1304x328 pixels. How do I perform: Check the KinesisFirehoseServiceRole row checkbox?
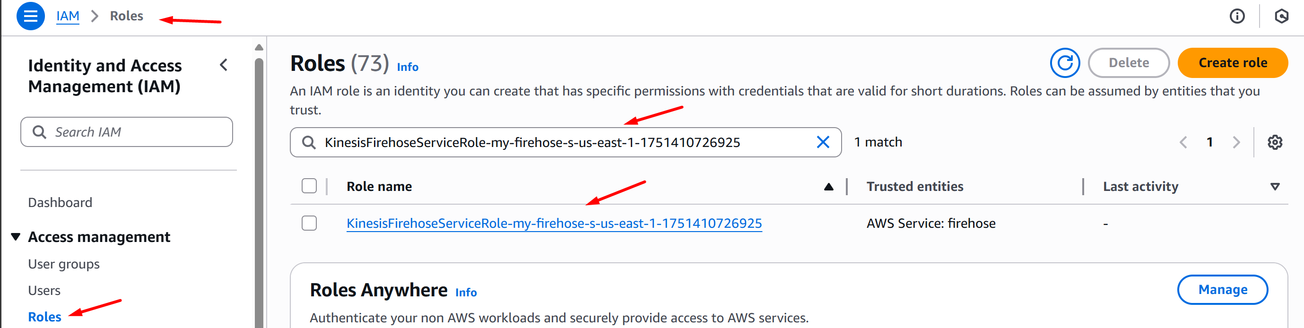(x=309, y=223)
